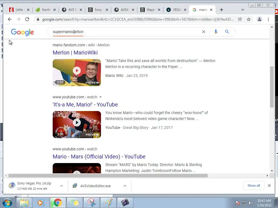Go to the Google logo homepage
Image resolution: width=278 pixels, height=208 pixels.
(22, 32)
